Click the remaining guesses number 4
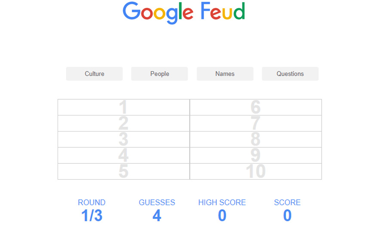The image size is (387, 232). click(x=157, y=216)
